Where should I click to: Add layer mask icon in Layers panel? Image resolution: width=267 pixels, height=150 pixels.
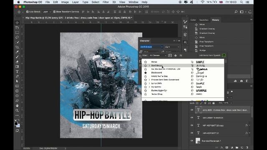[x=227, y=147]
